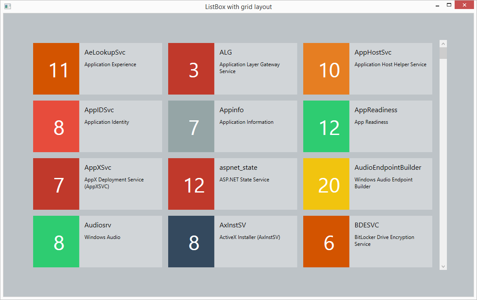Click the green 12 badge for AppReadiness
The image size is (477, 300).
[326, 126]
